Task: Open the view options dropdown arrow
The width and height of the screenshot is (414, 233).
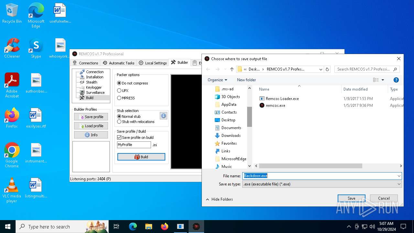Action: 383,80
